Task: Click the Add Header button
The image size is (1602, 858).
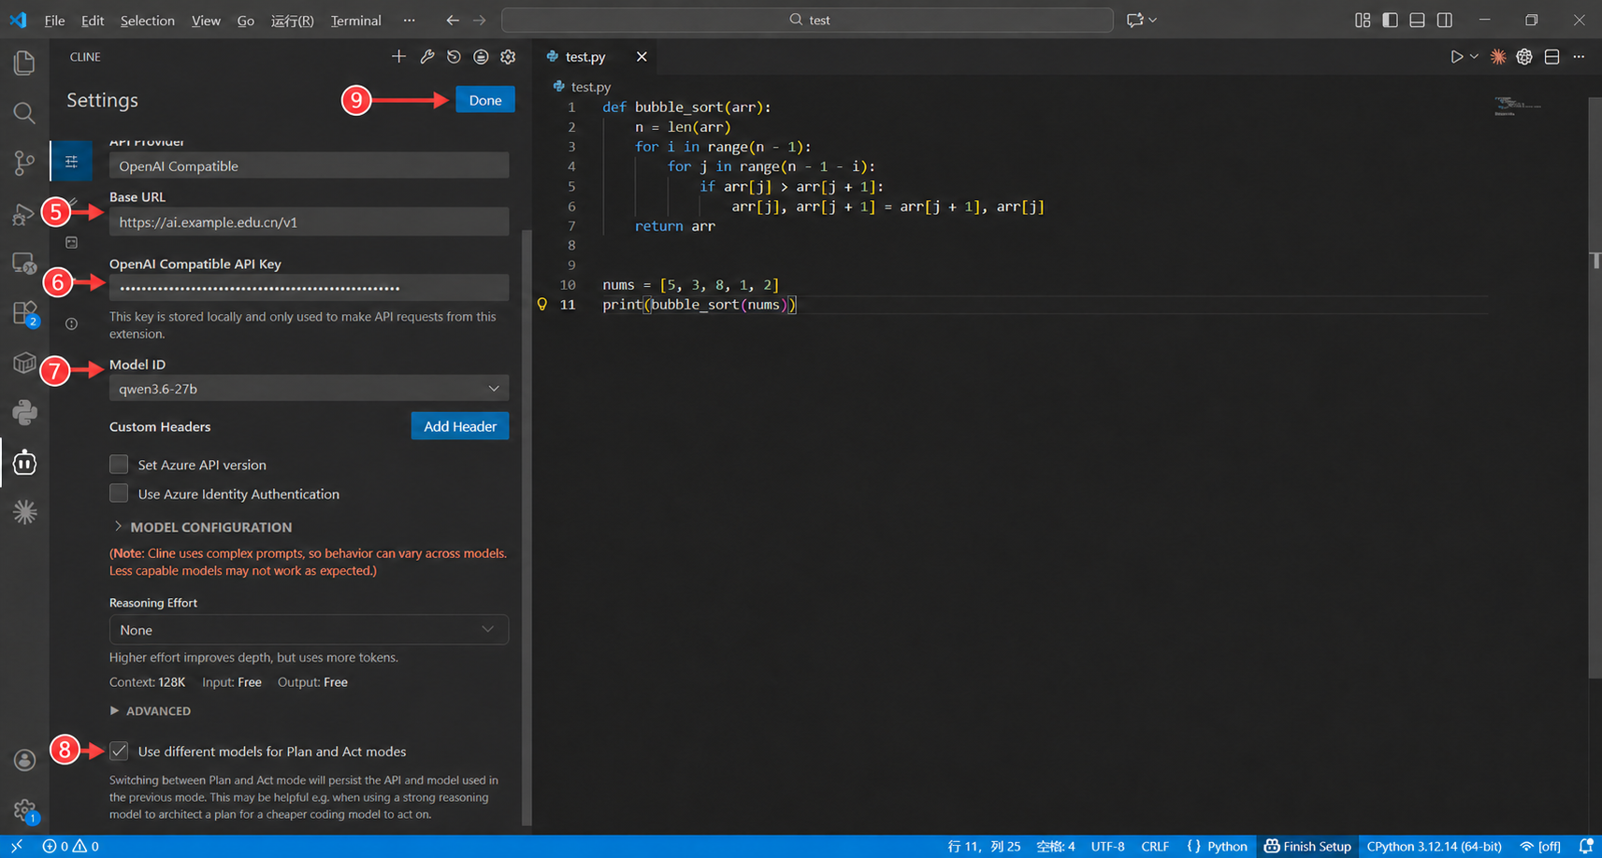Action: (460, 426)
